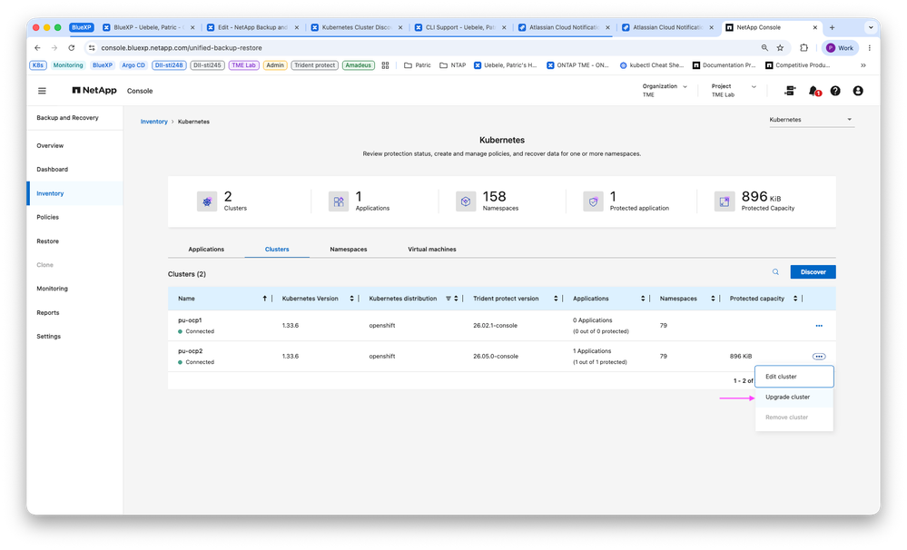Click the site info icon in the address bar
907x550 pixels.
(92, 48)
